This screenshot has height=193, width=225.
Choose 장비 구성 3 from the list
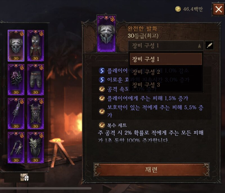point(166,85)
